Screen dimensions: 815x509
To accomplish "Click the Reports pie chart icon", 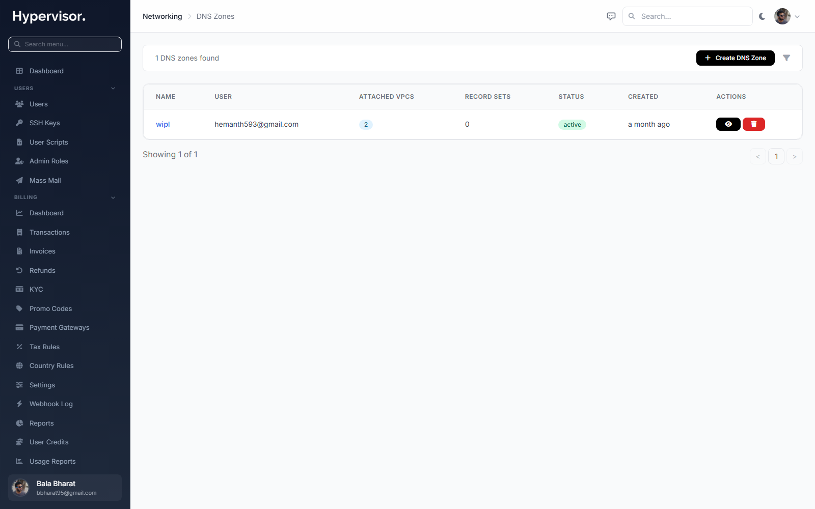I will [19, 423].
